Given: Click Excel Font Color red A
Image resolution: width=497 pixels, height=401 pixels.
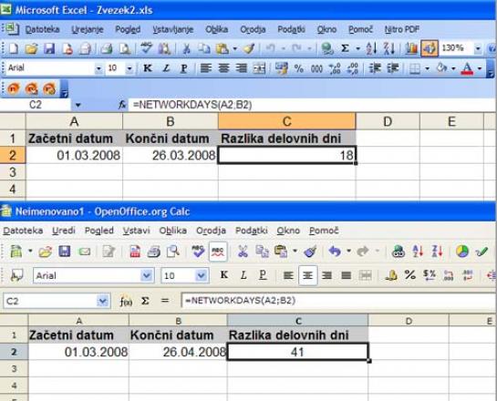Looking at the screenshot, I should [467, 68].
